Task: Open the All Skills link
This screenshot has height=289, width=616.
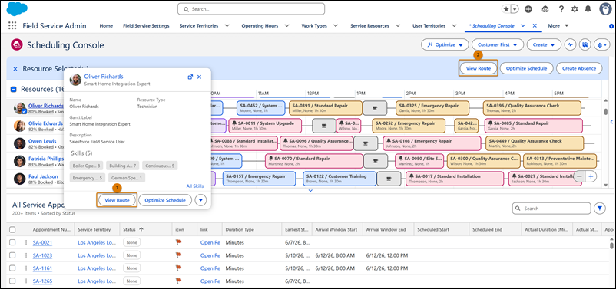Action: pyautogui.click(x=195, y=186)
